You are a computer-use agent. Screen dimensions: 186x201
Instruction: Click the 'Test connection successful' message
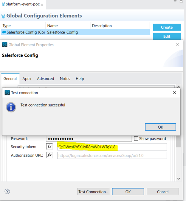click(x=43, y=105)
